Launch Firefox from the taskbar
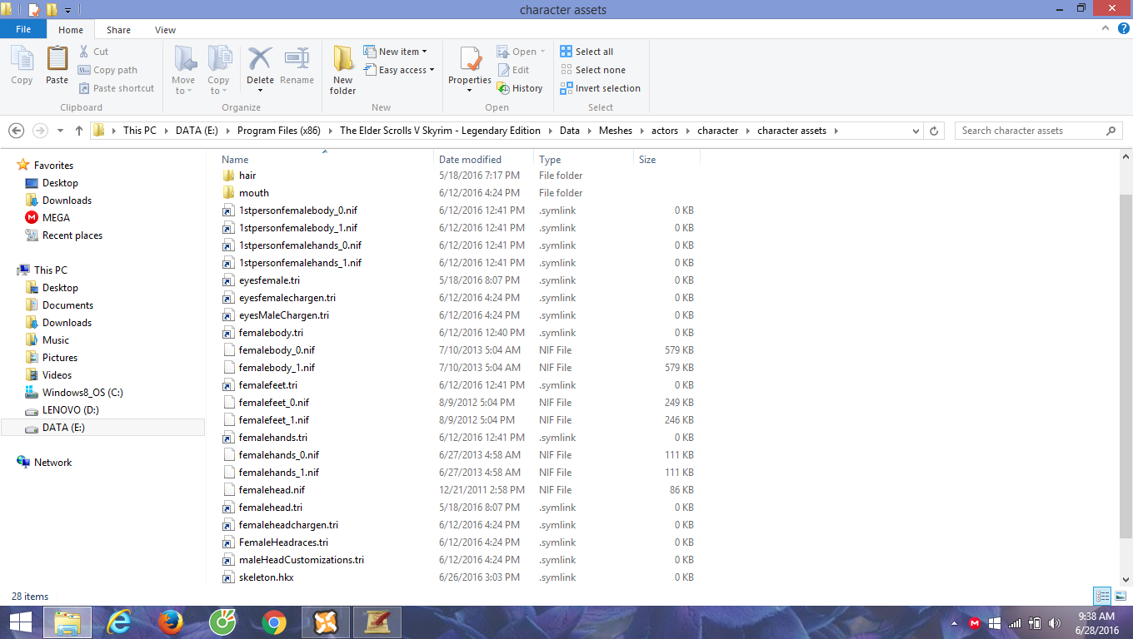1133x639 pixels. pos(170,622)
